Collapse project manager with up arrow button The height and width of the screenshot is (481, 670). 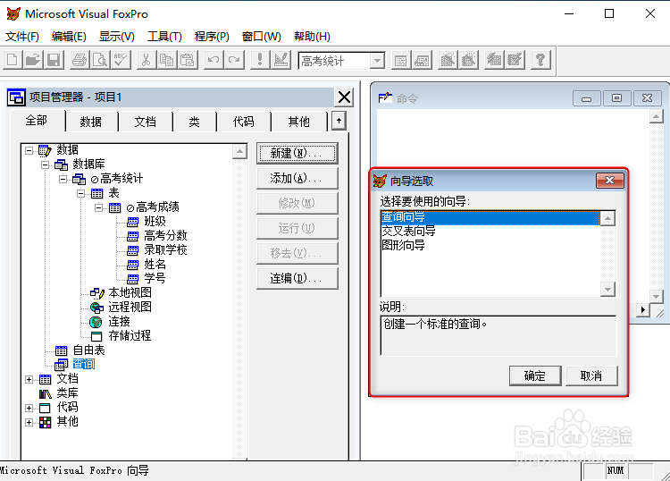coord(339,121)
